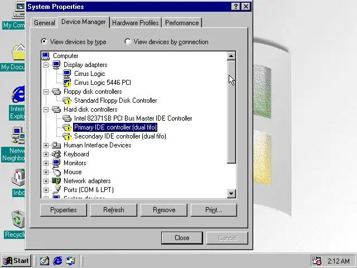Expand the Keyboard branch
The width and height of the screenshot is (357, 268).
[x=46, y=154]
